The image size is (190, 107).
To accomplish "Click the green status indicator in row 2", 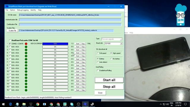I will click(26, 47).
